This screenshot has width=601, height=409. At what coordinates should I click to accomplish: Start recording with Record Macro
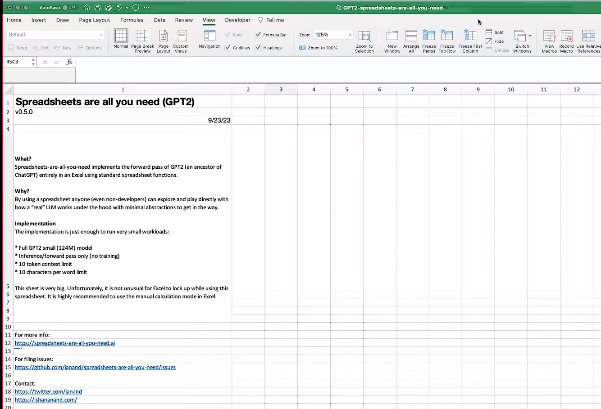click(x=566, y=40)
